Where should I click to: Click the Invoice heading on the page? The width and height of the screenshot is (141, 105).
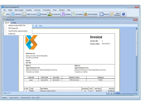coord(96,37)
